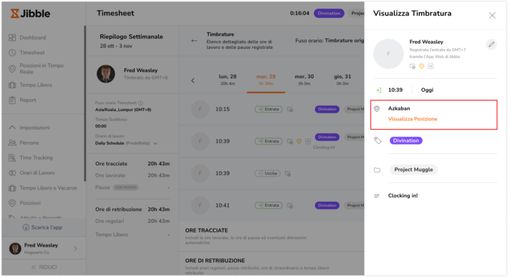Open the Dashboard sidebar icon

[13, 38]
